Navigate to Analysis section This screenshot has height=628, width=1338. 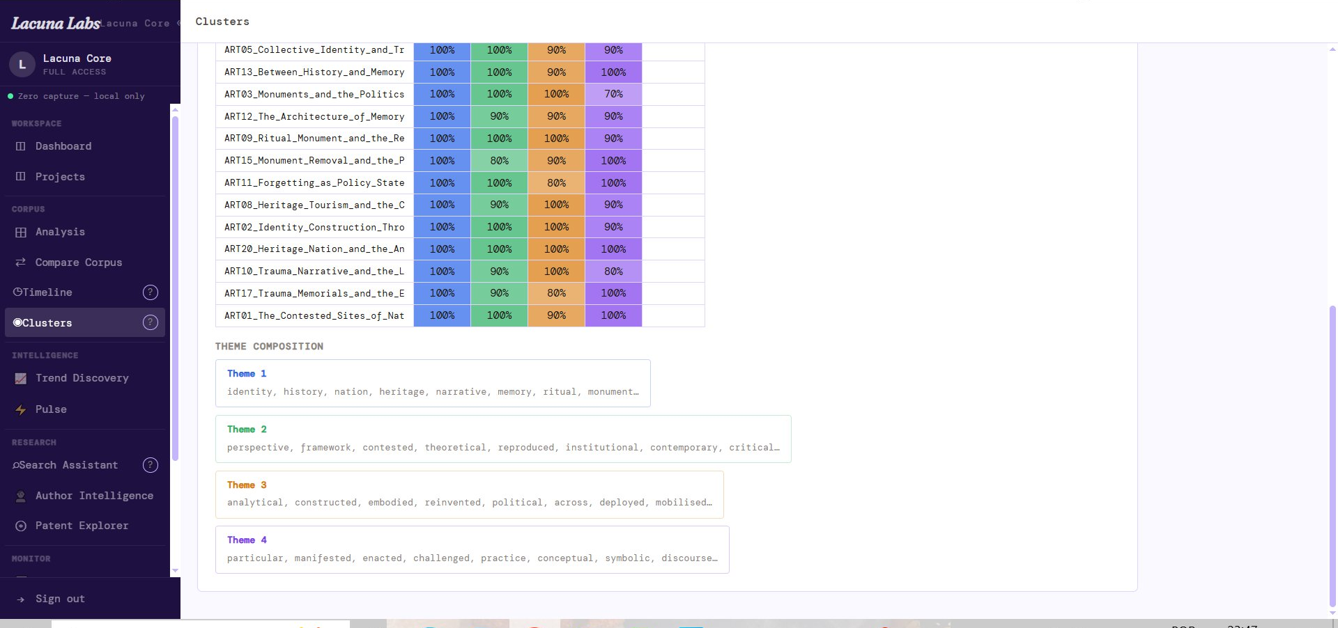(x=85, y=232)
